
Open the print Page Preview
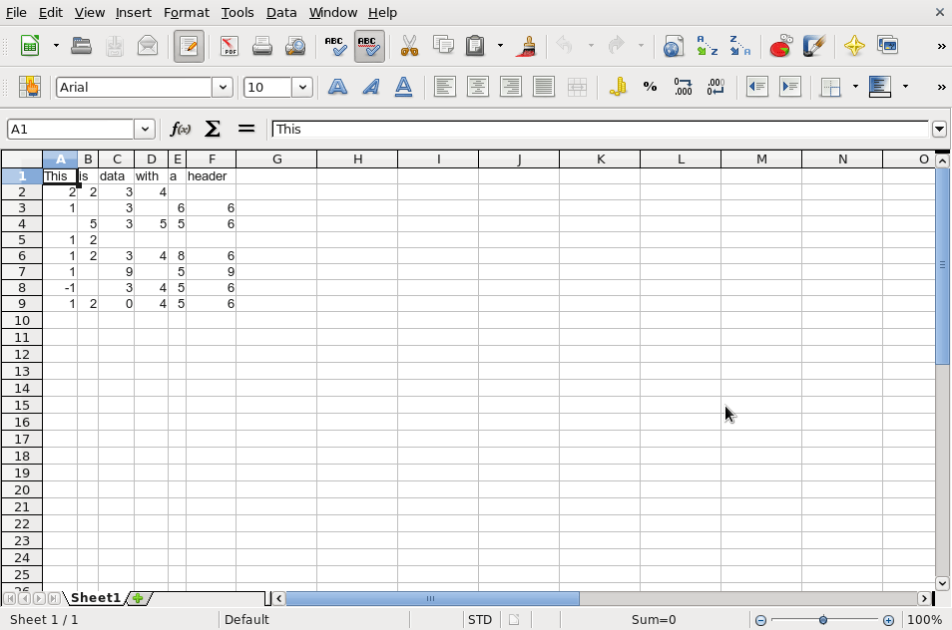294,45
